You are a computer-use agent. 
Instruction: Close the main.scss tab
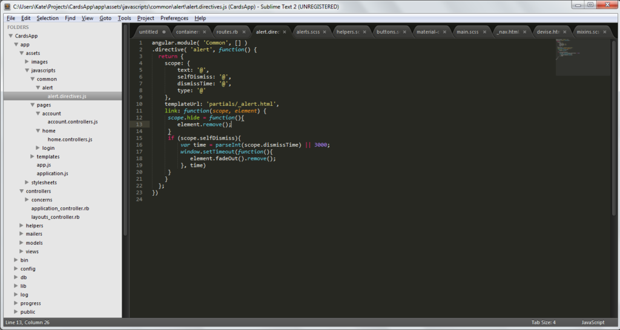click(x=485, y=31)
